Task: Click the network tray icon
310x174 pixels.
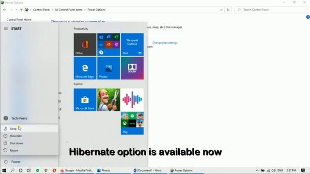Action: click(x=268, y=170)
